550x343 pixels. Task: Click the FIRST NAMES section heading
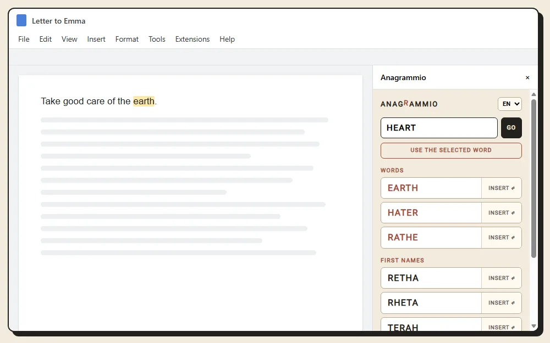pyautogui.click(x=403, y=260)
